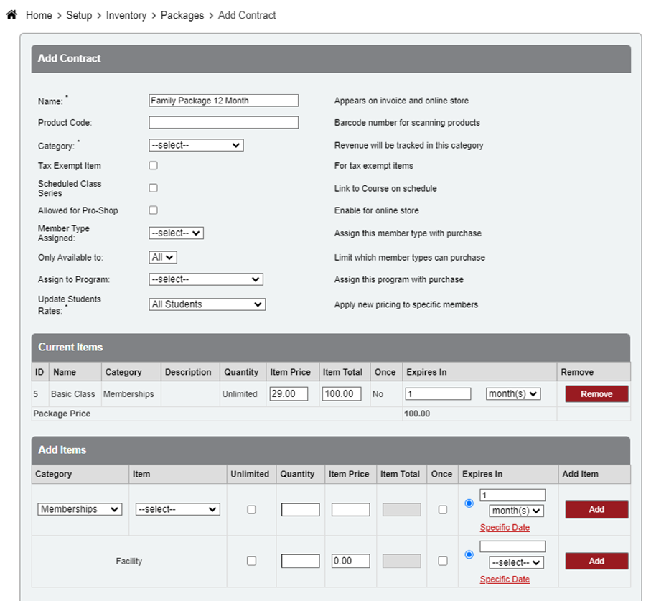Click Item Price field showing 29.00
This screenshot has height=601, width=646.
(x=289, y=394)
